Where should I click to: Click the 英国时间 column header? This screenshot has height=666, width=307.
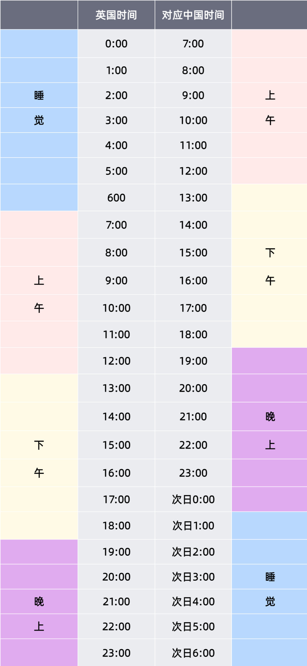pos(116,15)
